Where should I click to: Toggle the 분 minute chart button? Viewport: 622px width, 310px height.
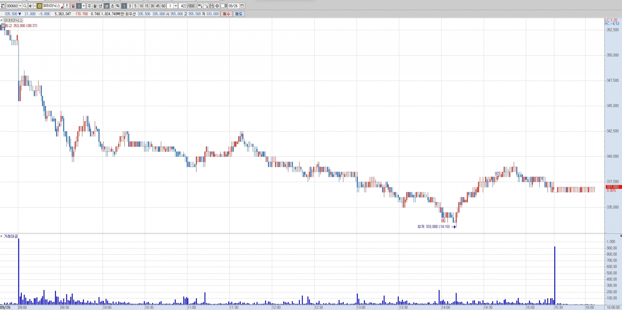point(107,6)
